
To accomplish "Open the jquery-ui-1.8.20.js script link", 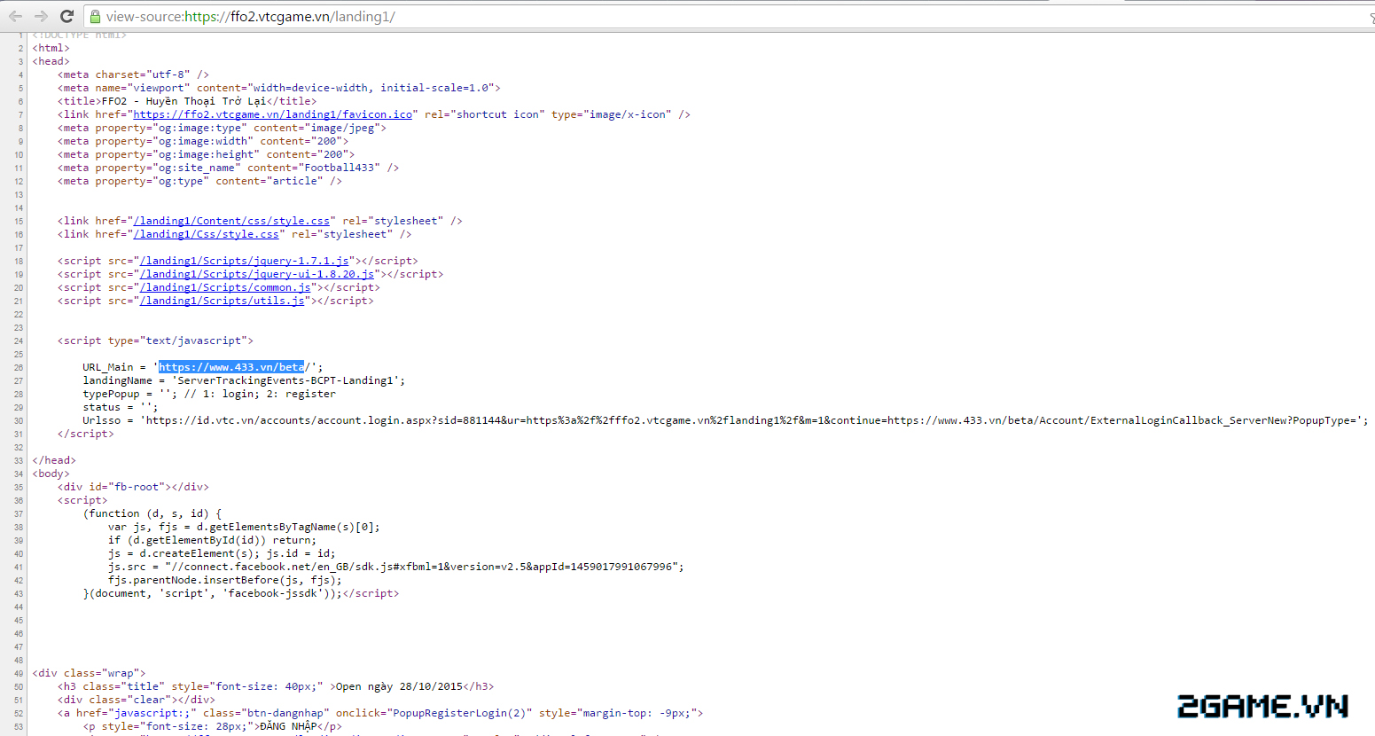I will click(x=257, y=274).
